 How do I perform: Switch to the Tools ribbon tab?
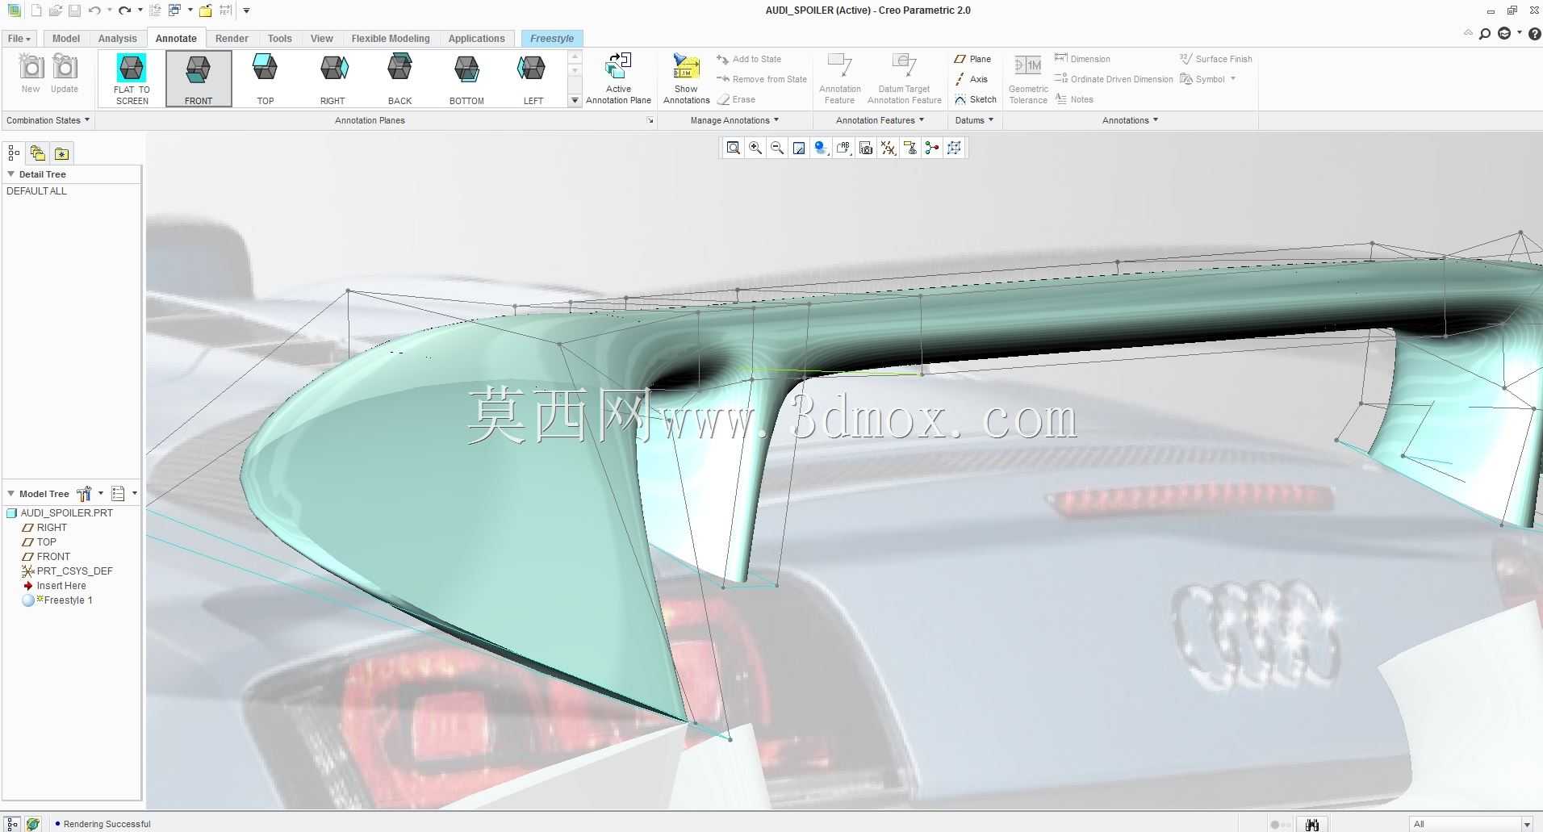[280, 39]
